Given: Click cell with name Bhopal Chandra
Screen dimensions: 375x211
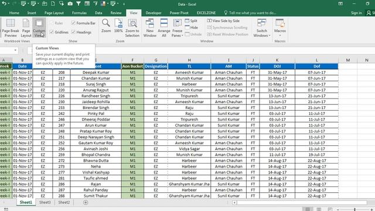Looking at the screenshot, I should [96, 155].
